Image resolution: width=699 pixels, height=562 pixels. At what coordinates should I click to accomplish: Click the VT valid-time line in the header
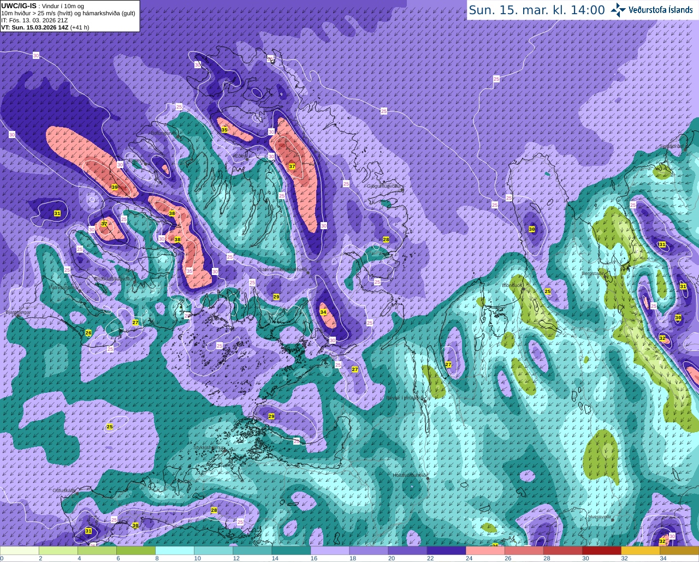(45, 27)
